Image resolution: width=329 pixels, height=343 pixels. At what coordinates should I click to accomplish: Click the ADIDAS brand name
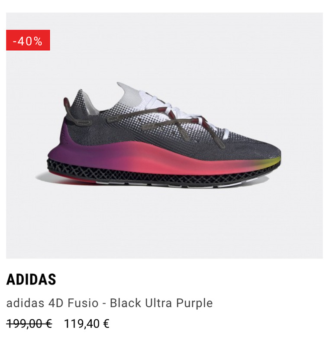coord(31,279)
